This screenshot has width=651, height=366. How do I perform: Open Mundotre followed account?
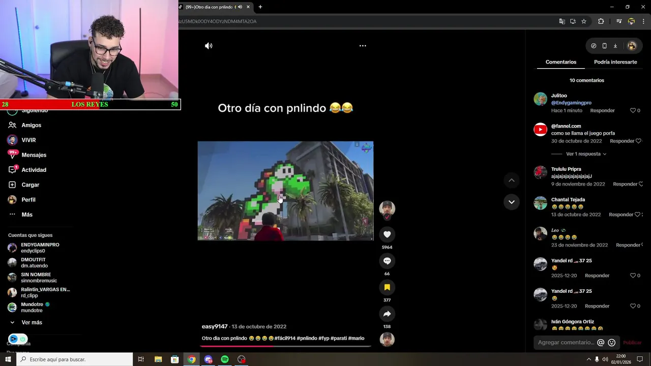pos(35,307)
